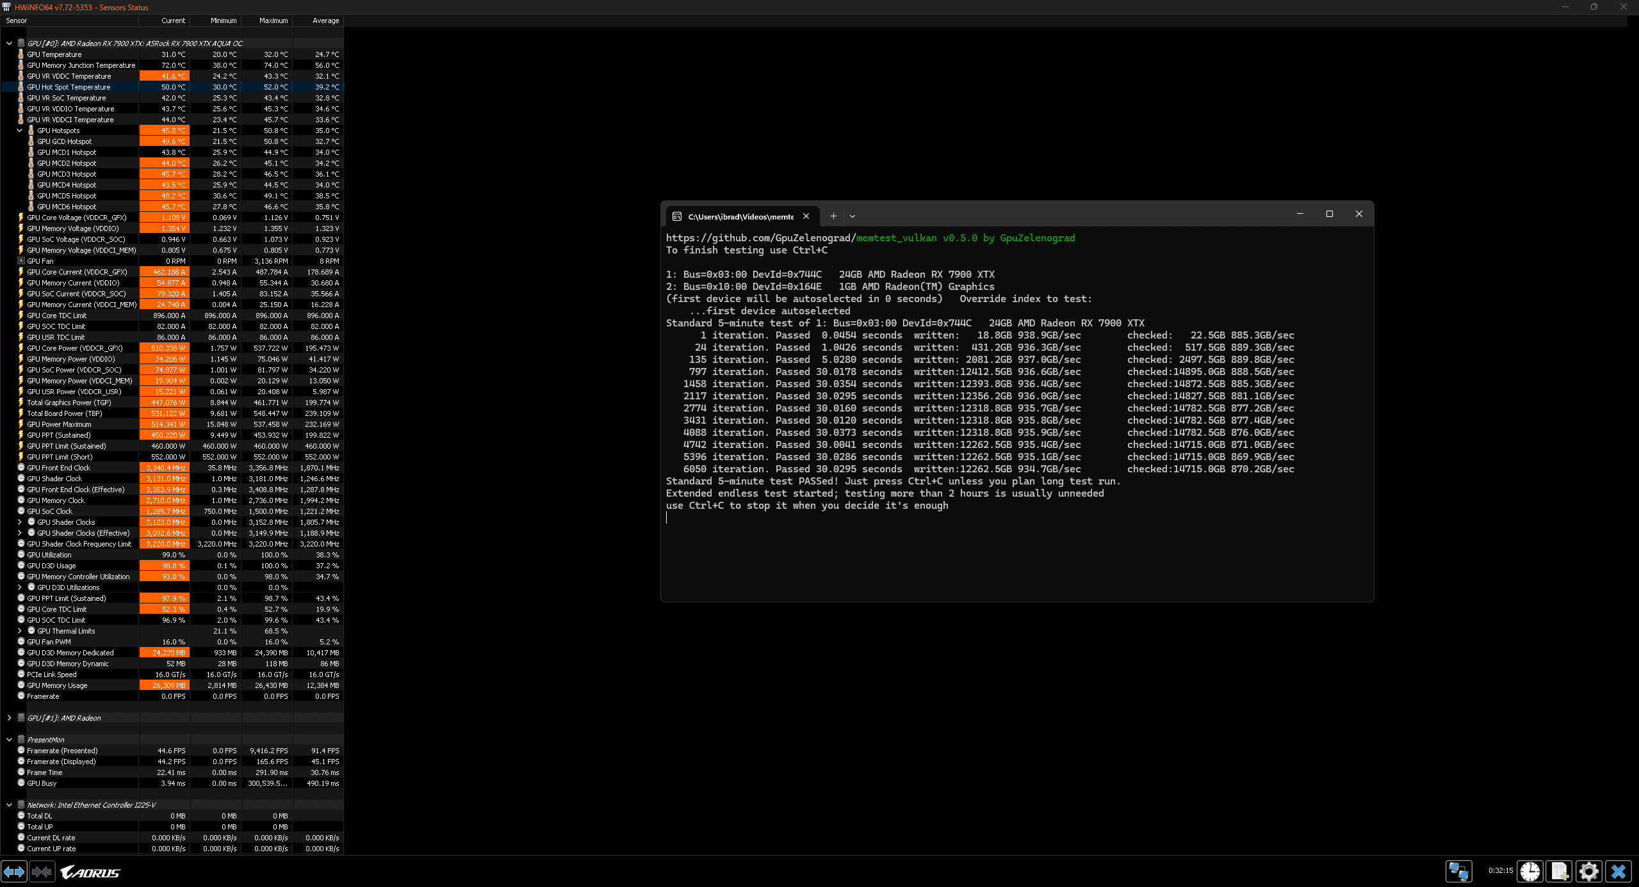The width and height of the screenshot is (1639, 887).
Task: Select the GPU Memory Junction Temperature row
Action: tap(81, 65)
